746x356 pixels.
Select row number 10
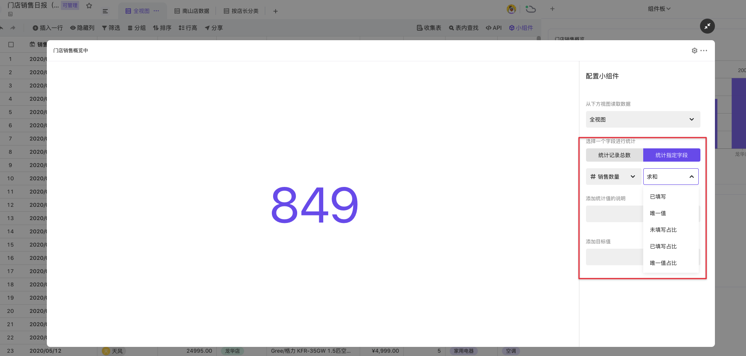(10, 179)
